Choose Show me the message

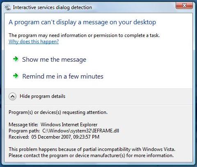[x=54, y=60]
